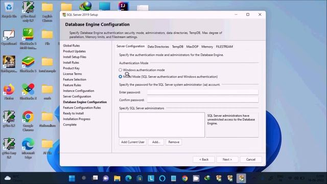Open the Recycle Bin desktop icon

click(9, 10)
